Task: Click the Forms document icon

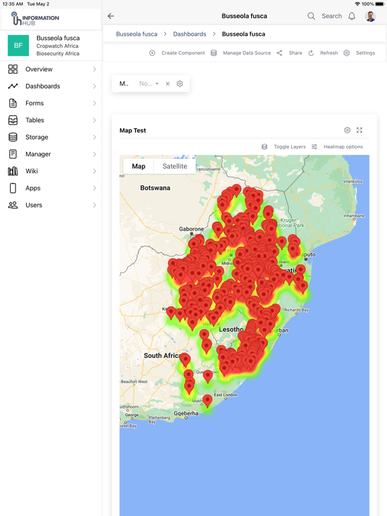Action: pyautogui.click(x=13, y=103)
